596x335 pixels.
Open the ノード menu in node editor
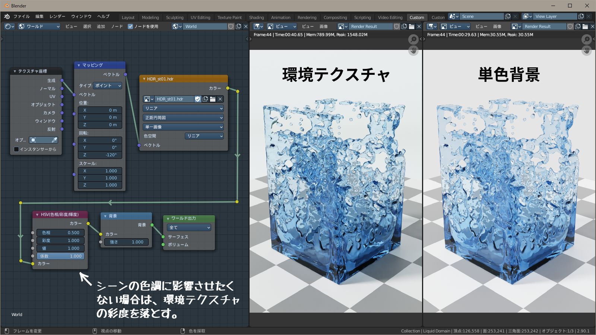click(x=117, y=26)
